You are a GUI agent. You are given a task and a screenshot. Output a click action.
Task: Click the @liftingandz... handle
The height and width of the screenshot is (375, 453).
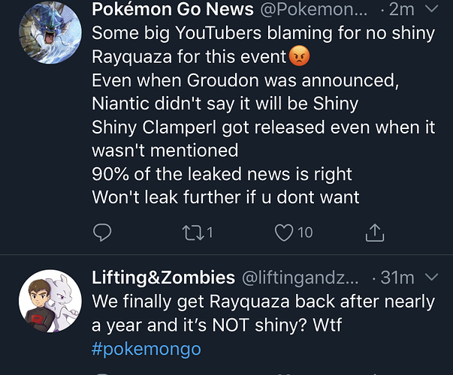304,277
